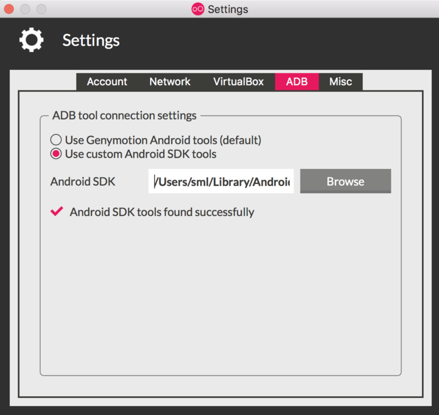Go to the Misc tab
Screen dimensions: 439x415
(341, 82)
